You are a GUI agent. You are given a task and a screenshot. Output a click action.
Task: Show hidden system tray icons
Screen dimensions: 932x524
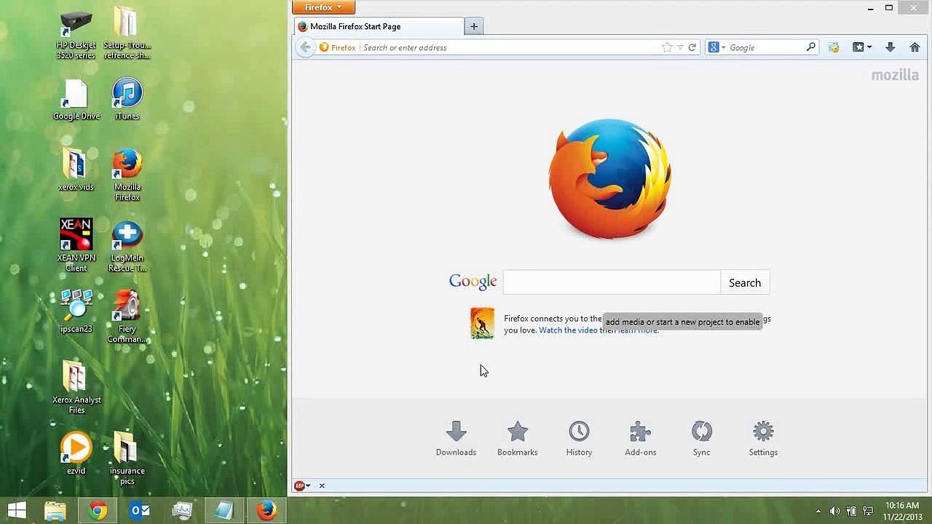pos(818,512)
